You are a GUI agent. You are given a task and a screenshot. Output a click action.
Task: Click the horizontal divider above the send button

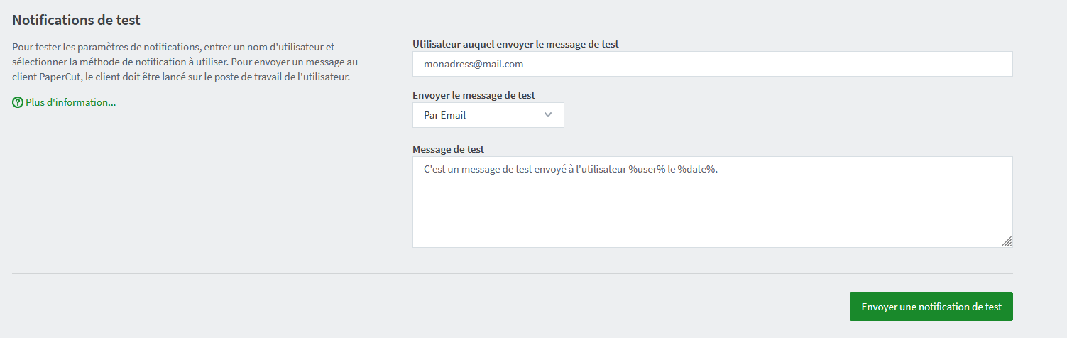pos(513,273)
